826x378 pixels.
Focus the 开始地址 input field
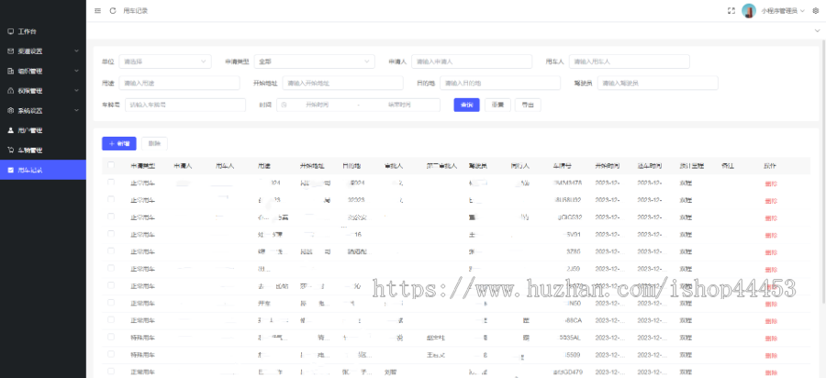(x=342, y=83)
